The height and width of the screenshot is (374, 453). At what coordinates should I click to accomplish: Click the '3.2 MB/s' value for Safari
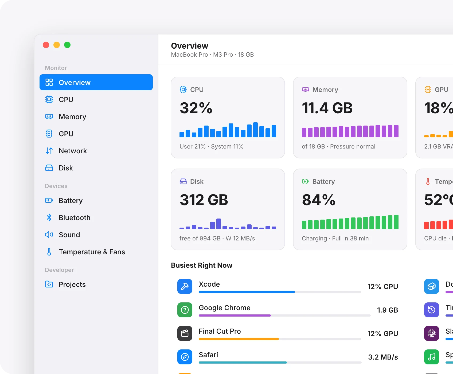[x=383, y=357]
